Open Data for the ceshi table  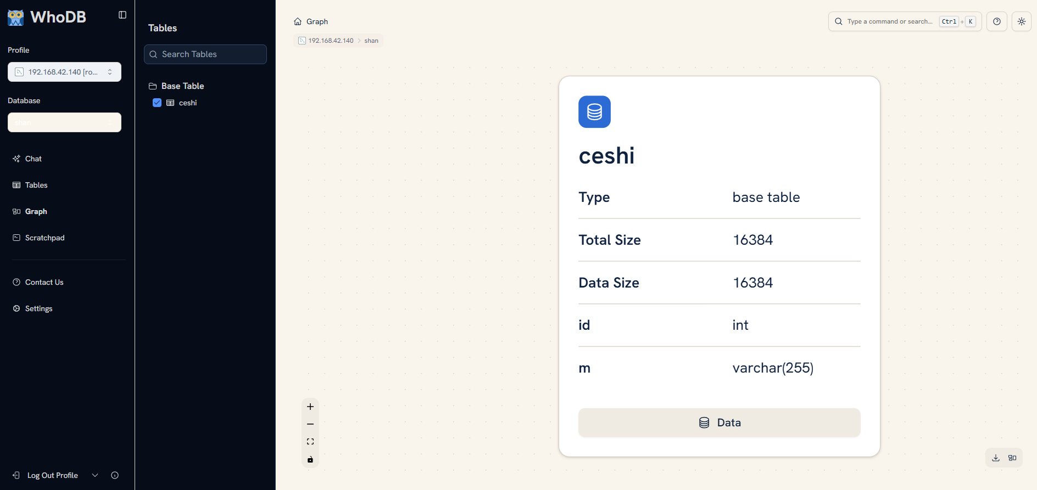(x=720, y=423)
